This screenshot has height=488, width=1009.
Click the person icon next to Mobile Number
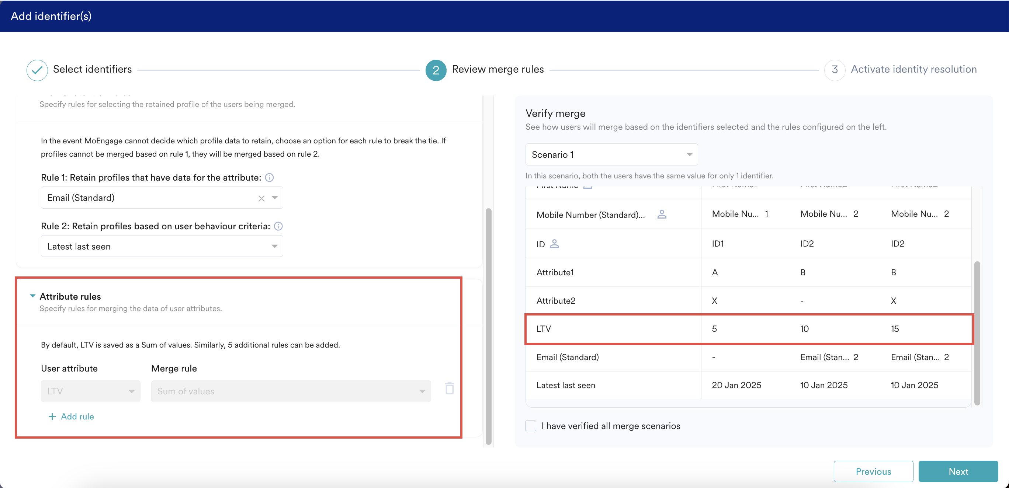pos(662,214)
